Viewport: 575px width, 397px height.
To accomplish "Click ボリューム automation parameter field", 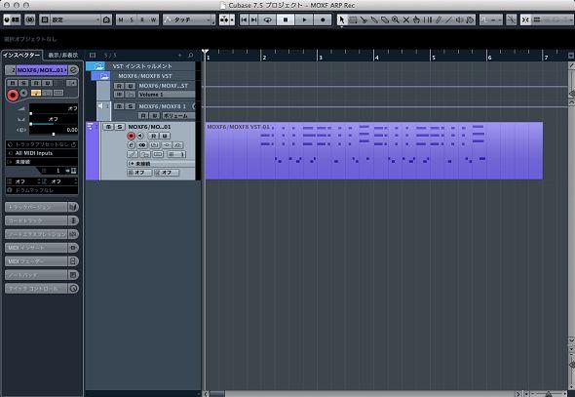I will (x=177, y=115).
